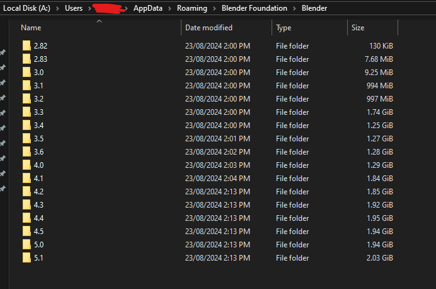
Task: Click the 1.95 GiB size value
Action: [x=380, y=218]
